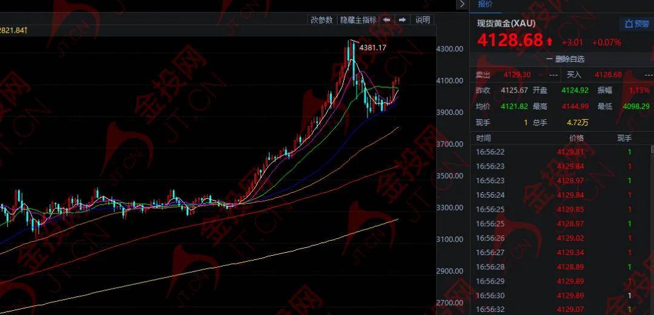Select the trade row at 16:56:30

click(560, 296)
